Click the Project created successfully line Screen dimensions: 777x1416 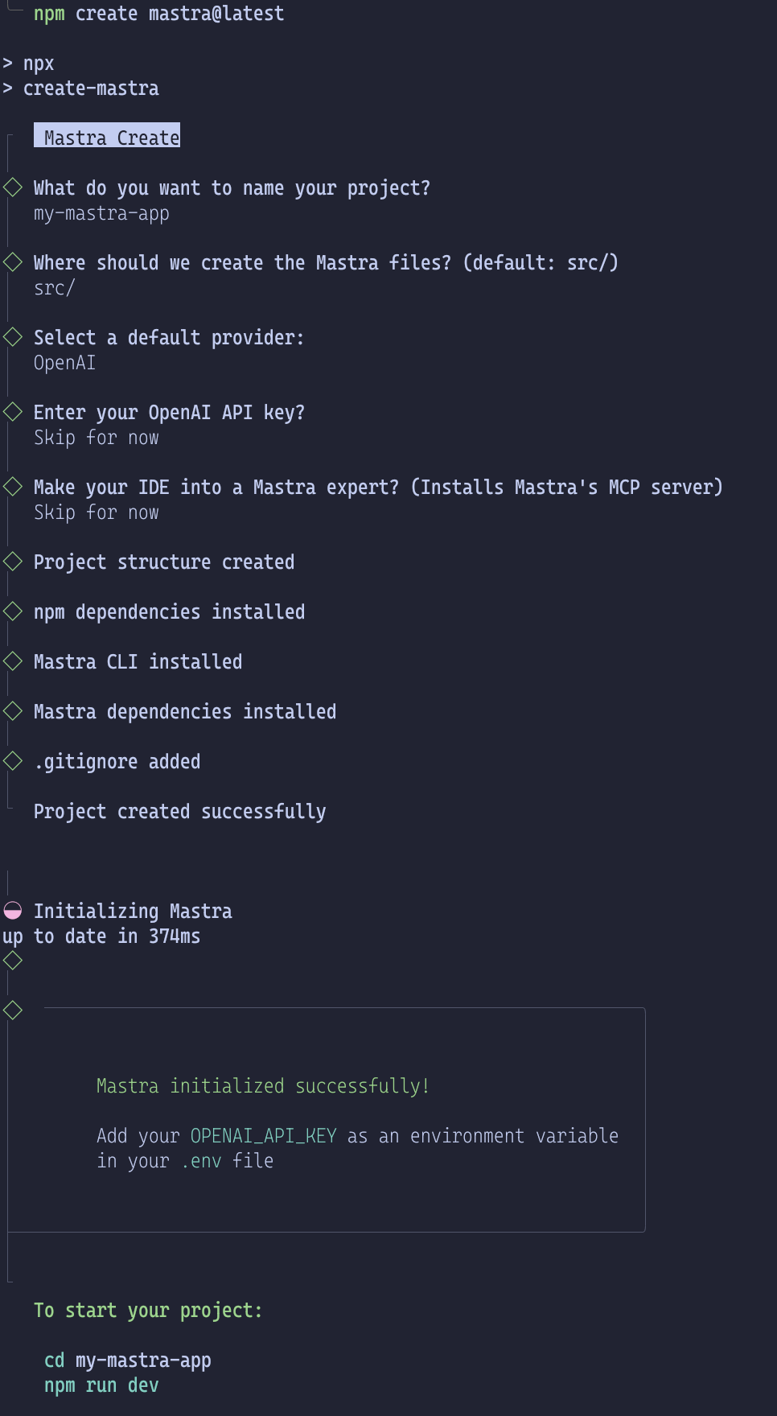[179, 812]
